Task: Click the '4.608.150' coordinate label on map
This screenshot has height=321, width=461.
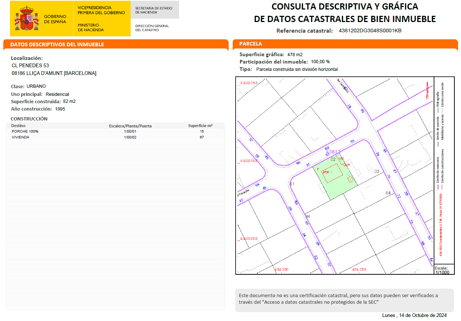Action: coord(249,83)
